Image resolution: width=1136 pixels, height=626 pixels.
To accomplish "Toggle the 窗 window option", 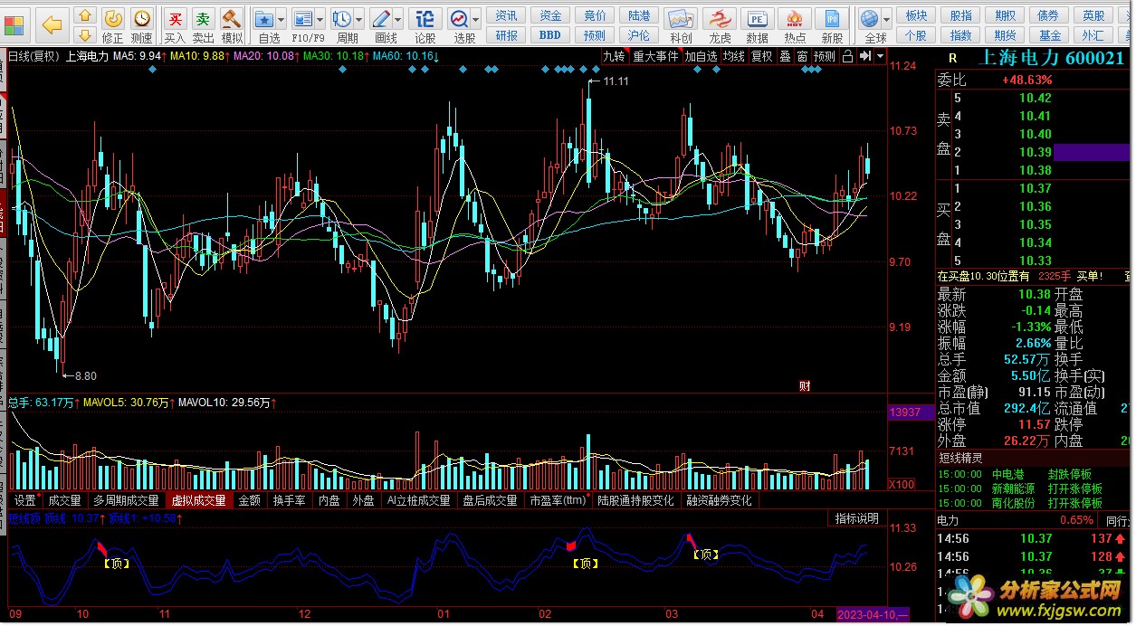I will 802,56.
